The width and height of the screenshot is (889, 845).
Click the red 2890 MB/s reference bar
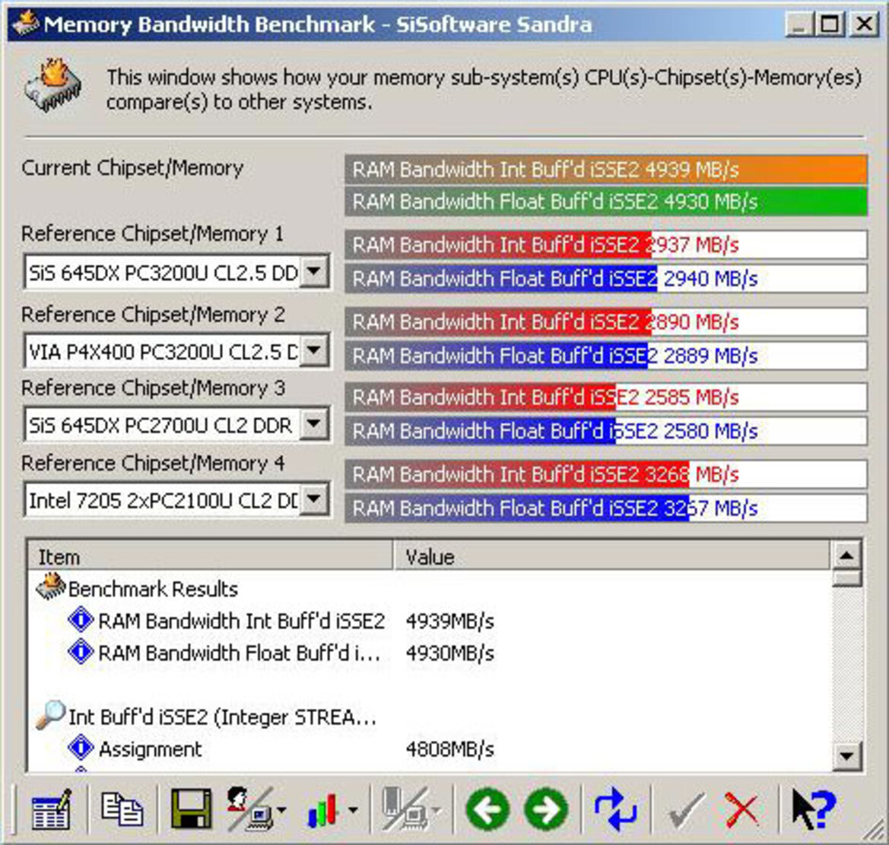pyautogui.click(x=606, y=321)
